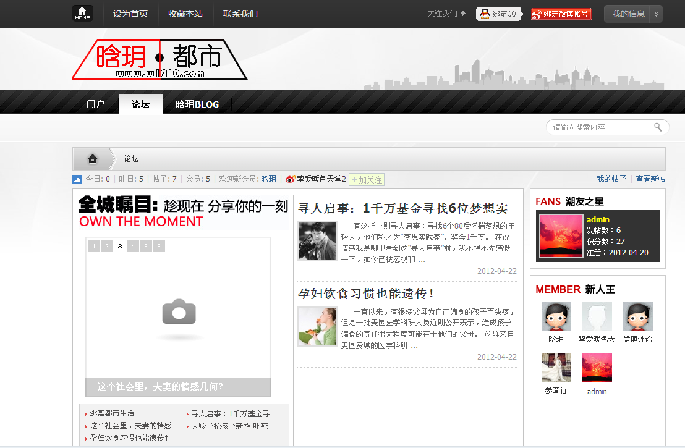Click member 晗玥's avatar thumbnail

click(555, 316)
